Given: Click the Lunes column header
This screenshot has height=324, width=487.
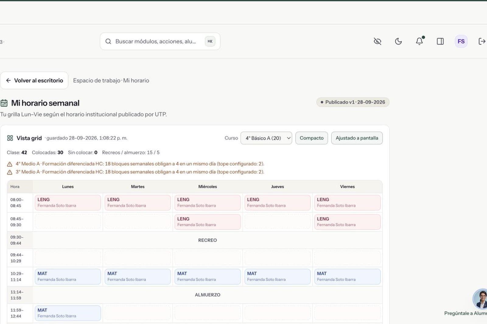Looking at the screenshot, I should [x=68, y=187].
